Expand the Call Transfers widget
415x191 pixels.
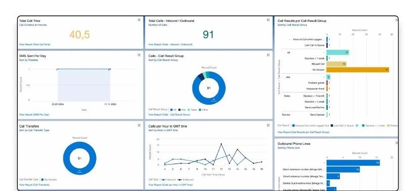139,125
